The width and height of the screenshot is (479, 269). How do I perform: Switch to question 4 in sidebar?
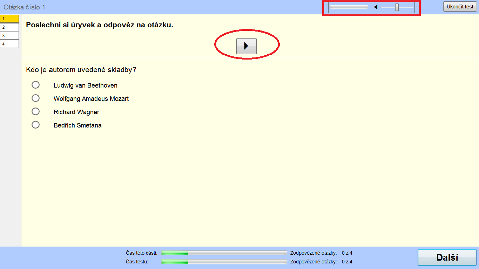click(9, 44)
